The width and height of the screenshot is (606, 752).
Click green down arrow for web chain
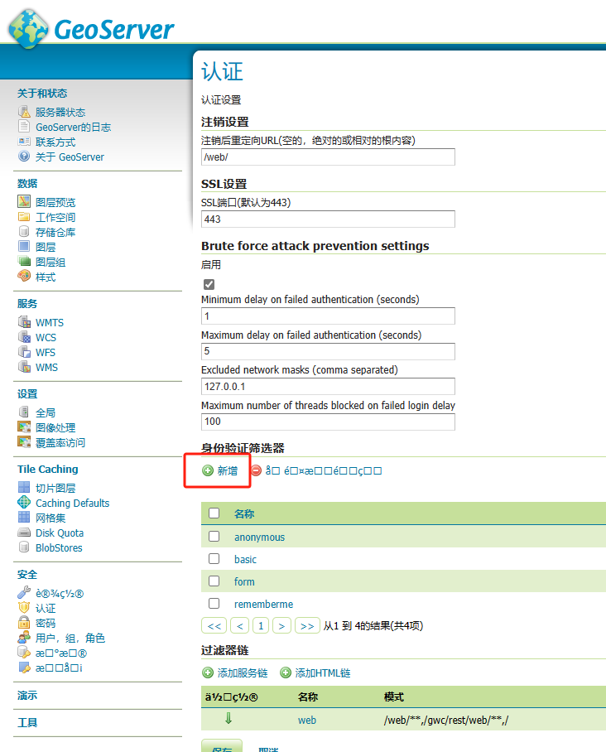coord(228,719)
